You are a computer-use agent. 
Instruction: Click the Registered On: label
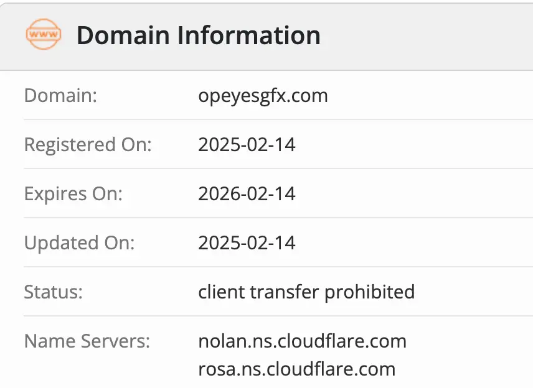88,145
